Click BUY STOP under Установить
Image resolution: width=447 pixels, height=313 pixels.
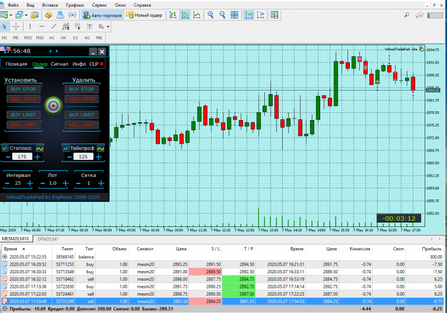[x=23, y=89]
